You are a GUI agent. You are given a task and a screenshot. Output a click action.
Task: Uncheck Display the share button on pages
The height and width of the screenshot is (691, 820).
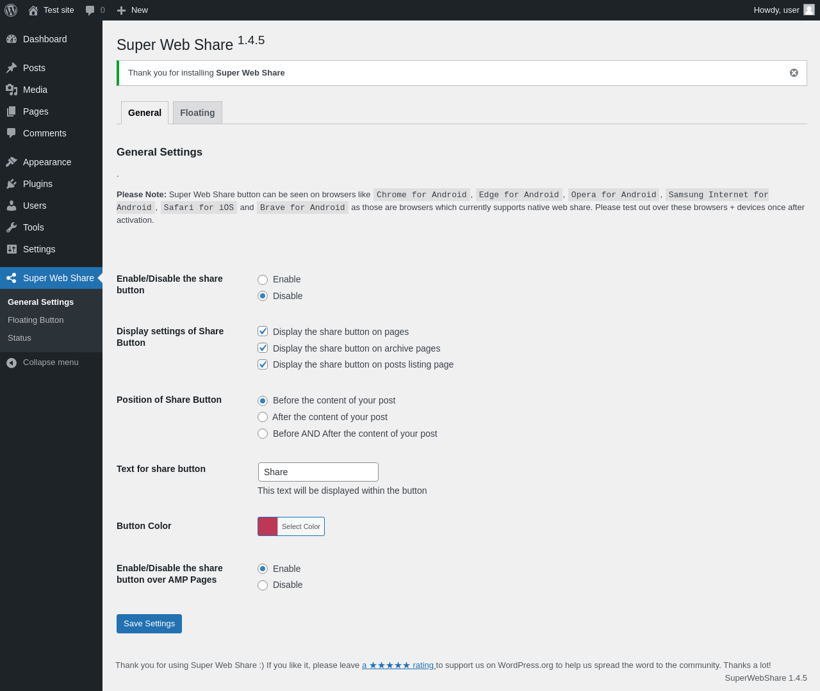(263, 331)
